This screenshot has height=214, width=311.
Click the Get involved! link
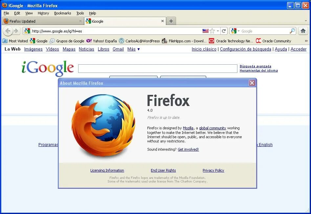188,149
